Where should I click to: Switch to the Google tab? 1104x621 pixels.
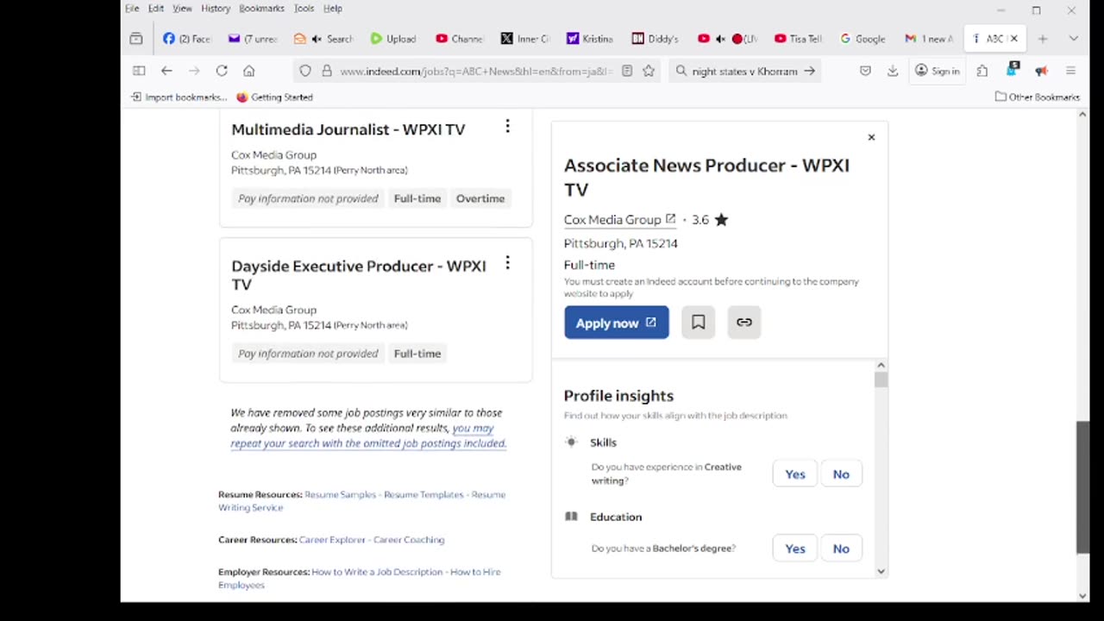(862, 39)
